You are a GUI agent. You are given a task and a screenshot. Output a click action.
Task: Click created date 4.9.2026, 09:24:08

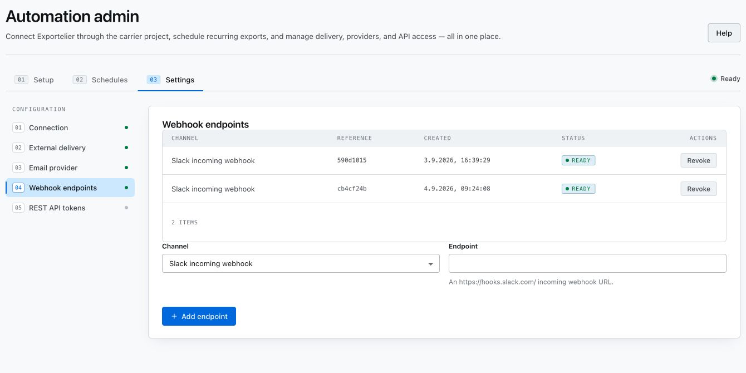point(457,189)
